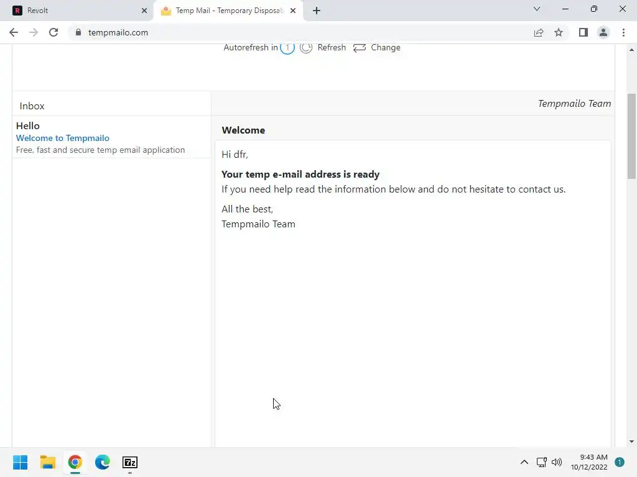This screenshot has height=477, width=637.
Task: Click the 'Your temp e-mail address is ready' text
Action: pos(300,175)
